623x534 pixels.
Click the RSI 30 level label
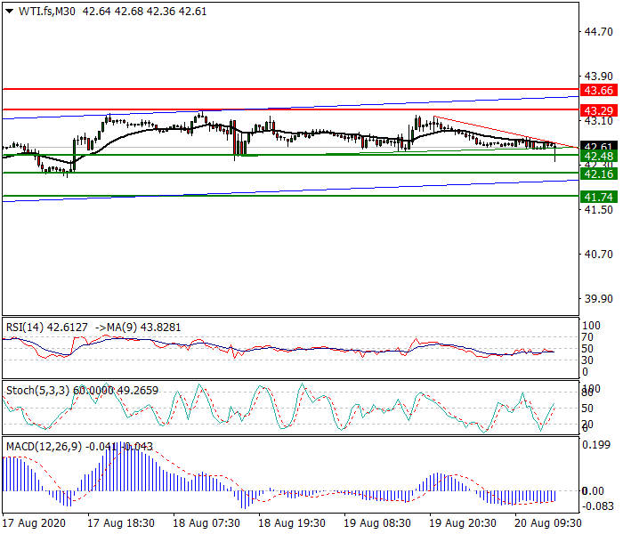(587, 360)
